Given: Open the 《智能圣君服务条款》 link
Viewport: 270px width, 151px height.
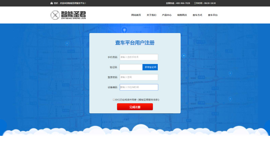Looking at the screenshot, I should click(x=148, y=100).
